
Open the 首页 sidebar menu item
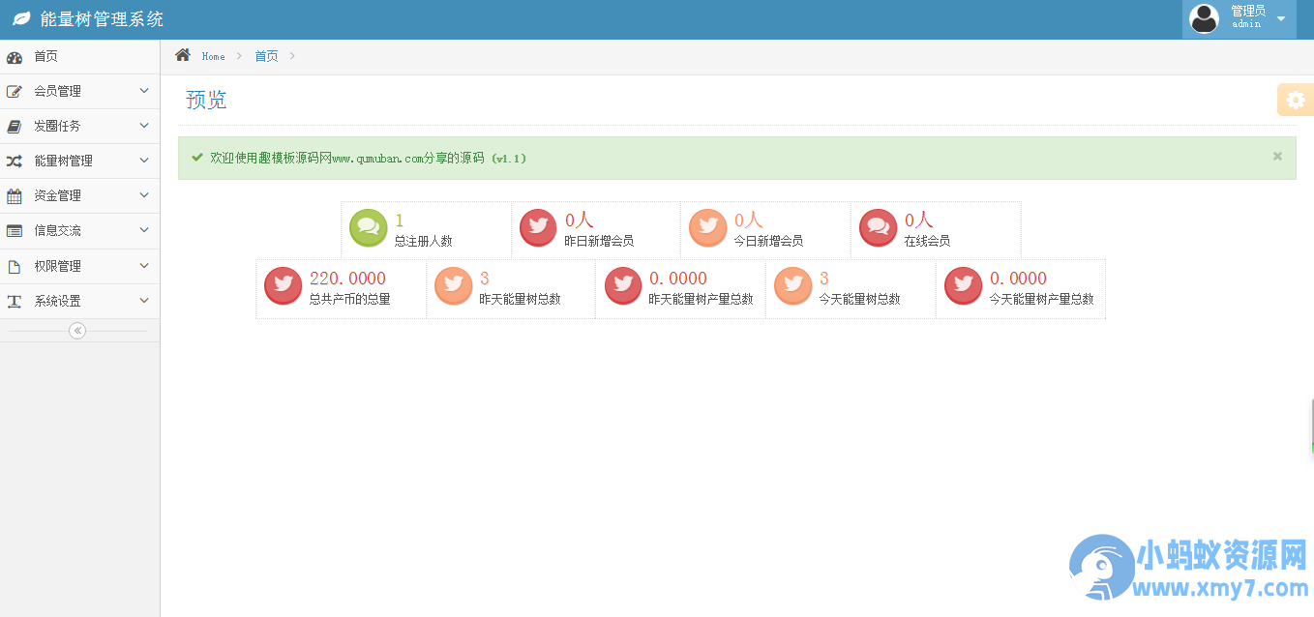[x=79, y=57]
